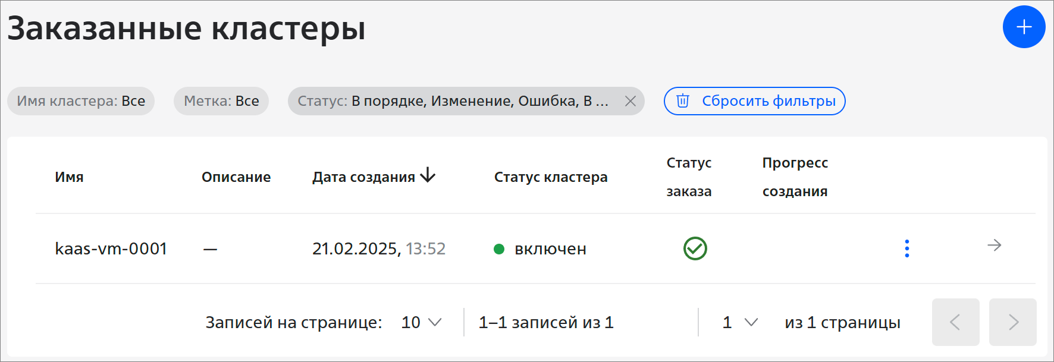Click the trash icon in Сбросить фильтры
This screenshot has width=1054, height=362.
coord(683,101)
